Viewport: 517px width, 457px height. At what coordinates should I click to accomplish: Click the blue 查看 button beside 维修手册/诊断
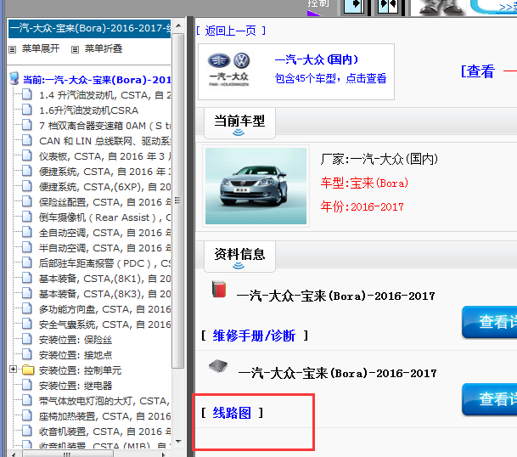pyautogui.click(x=490, y=322)
